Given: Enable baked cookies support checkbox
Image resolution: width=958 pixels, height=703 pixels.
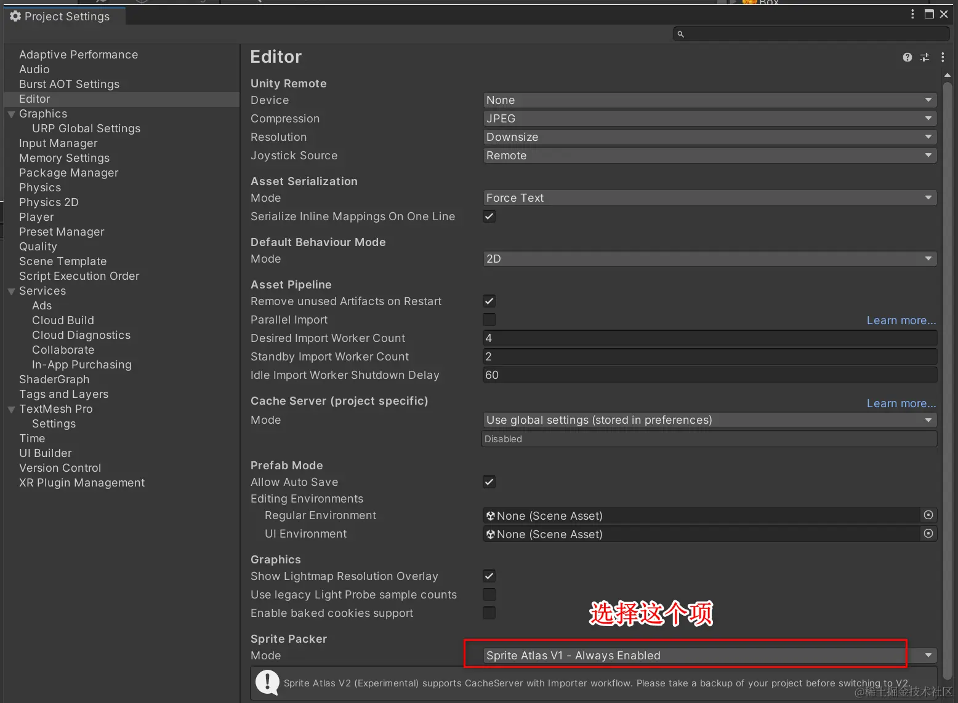Looking at the screenshot, I should [x=489, y=613].
